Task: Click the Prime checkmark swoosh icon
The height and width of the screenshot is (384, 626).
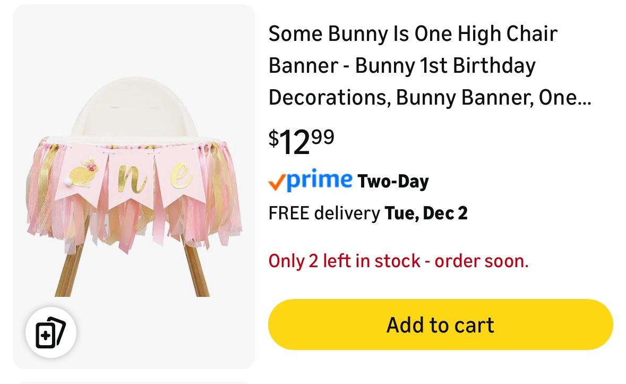Action: coord(276,181)
